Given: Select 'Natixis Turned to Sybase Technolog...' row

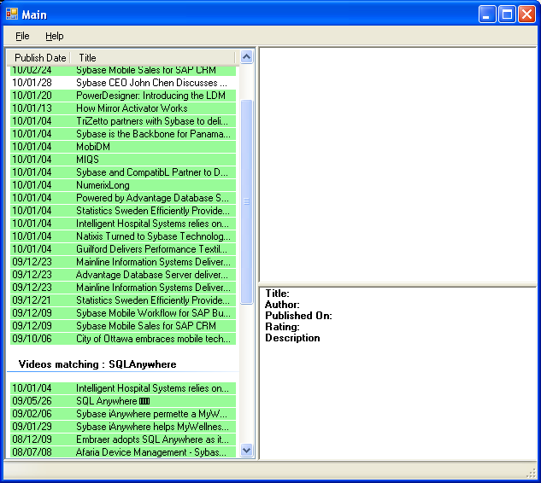Looking at the screenshot, I should 123,236.
